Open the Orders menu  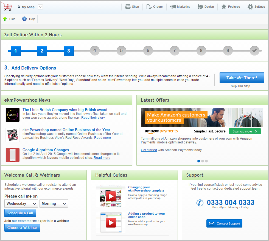coord(155,7)
